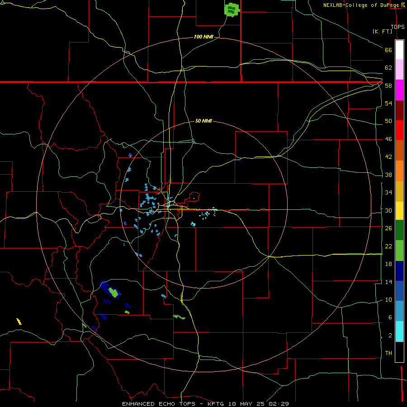The width and height of the screenshot is (407, 407).
Task: Click the small yellow echo streak in the southwest
Action: 19,322
